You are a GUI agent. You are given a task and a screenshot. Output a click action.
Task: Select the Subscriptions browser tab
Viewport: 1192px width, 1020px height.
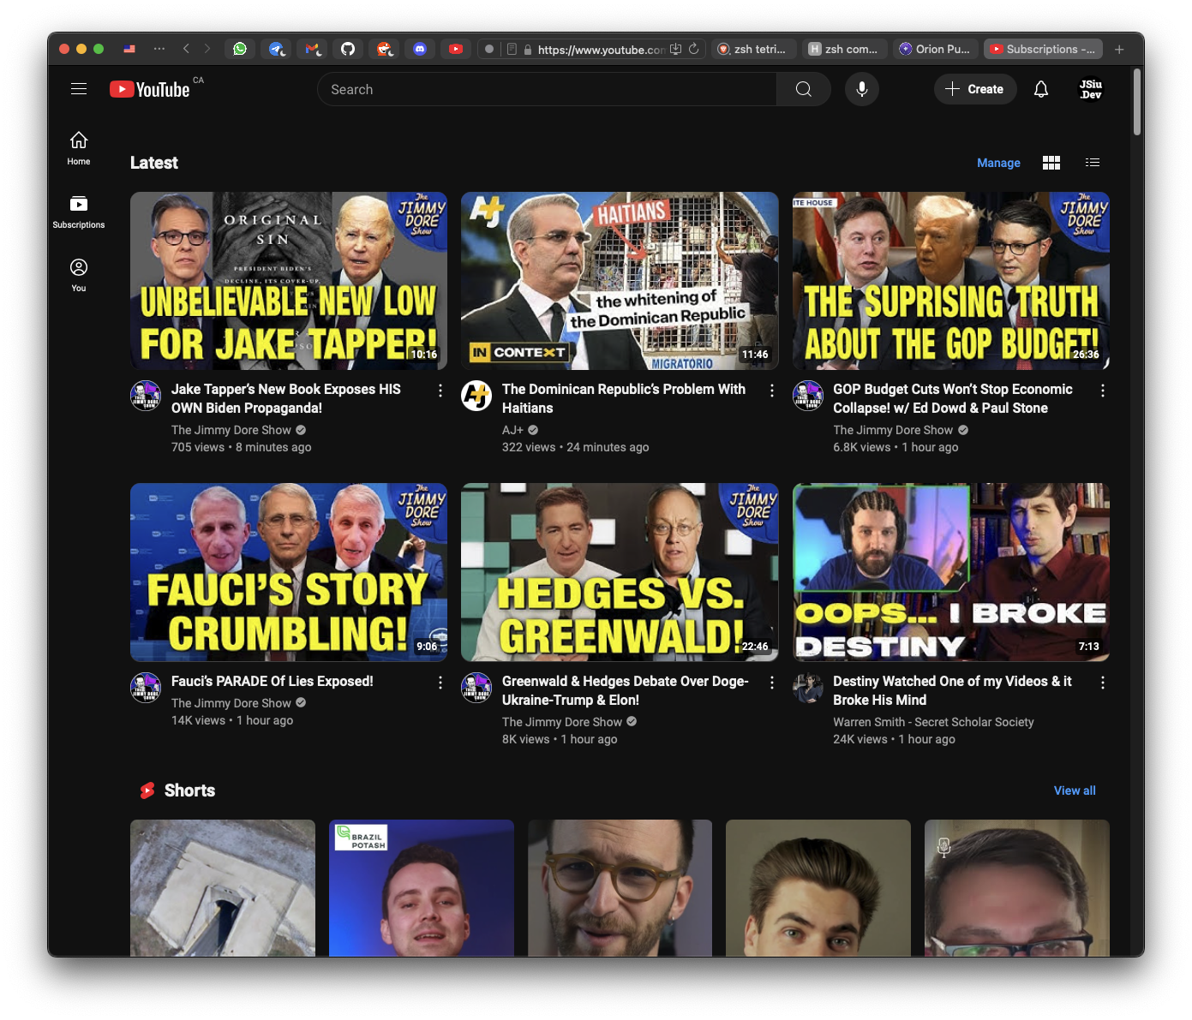[1043, 49]
